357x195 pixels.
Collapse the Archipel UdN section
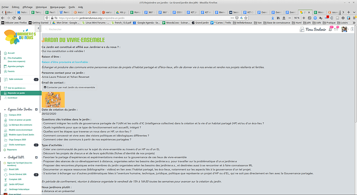pos(5,157)
